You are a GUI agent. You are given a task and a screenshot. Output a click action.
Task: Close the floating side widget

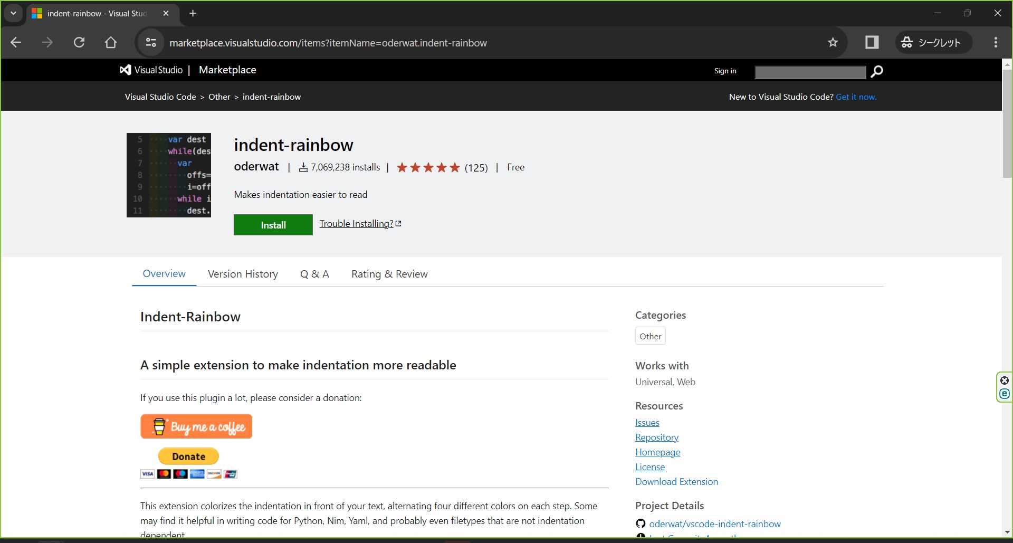click(x=1005, y=380)
